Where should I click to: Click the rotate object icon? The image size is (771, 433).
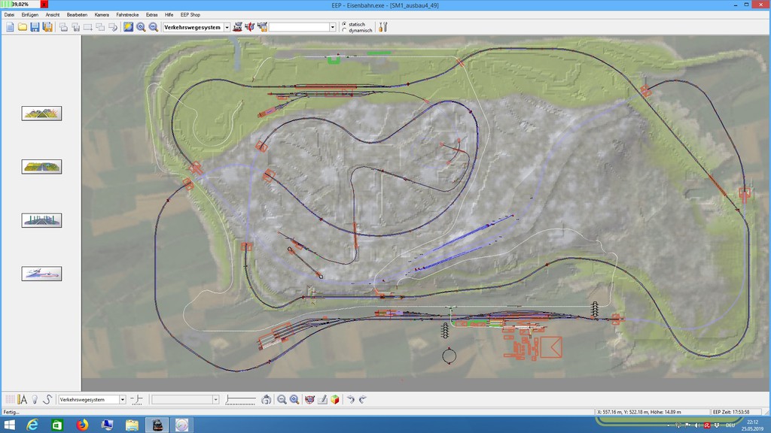coord(266,400)
